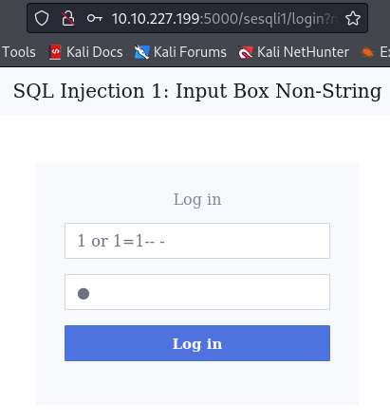Click the masked password dot character
This screenshot has height=420, width=390.
click(x=84, y=294)
